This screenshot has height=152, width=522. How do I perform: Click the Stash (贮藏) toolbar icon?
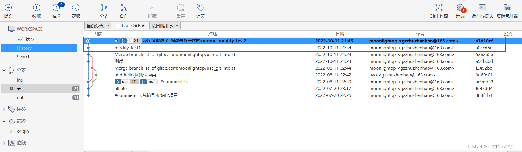tap(152, 8)
